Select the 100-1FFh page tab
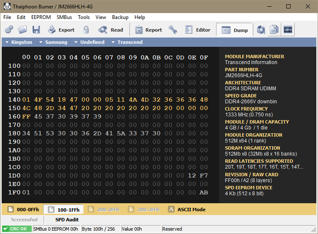This screenshot has width=318, height=234. click(x=63, y=210)
